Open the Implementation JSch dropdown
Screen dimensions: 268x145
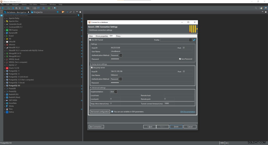[x=114, y=92]
